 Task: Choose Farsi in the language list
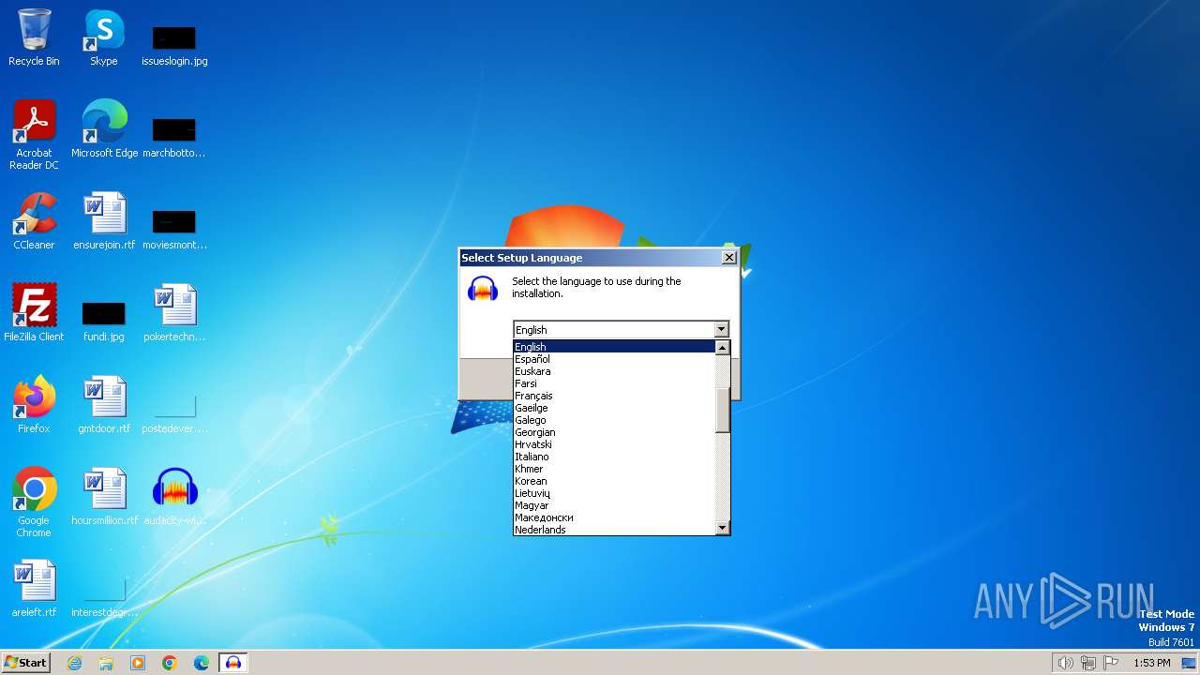tap(614, 383)
